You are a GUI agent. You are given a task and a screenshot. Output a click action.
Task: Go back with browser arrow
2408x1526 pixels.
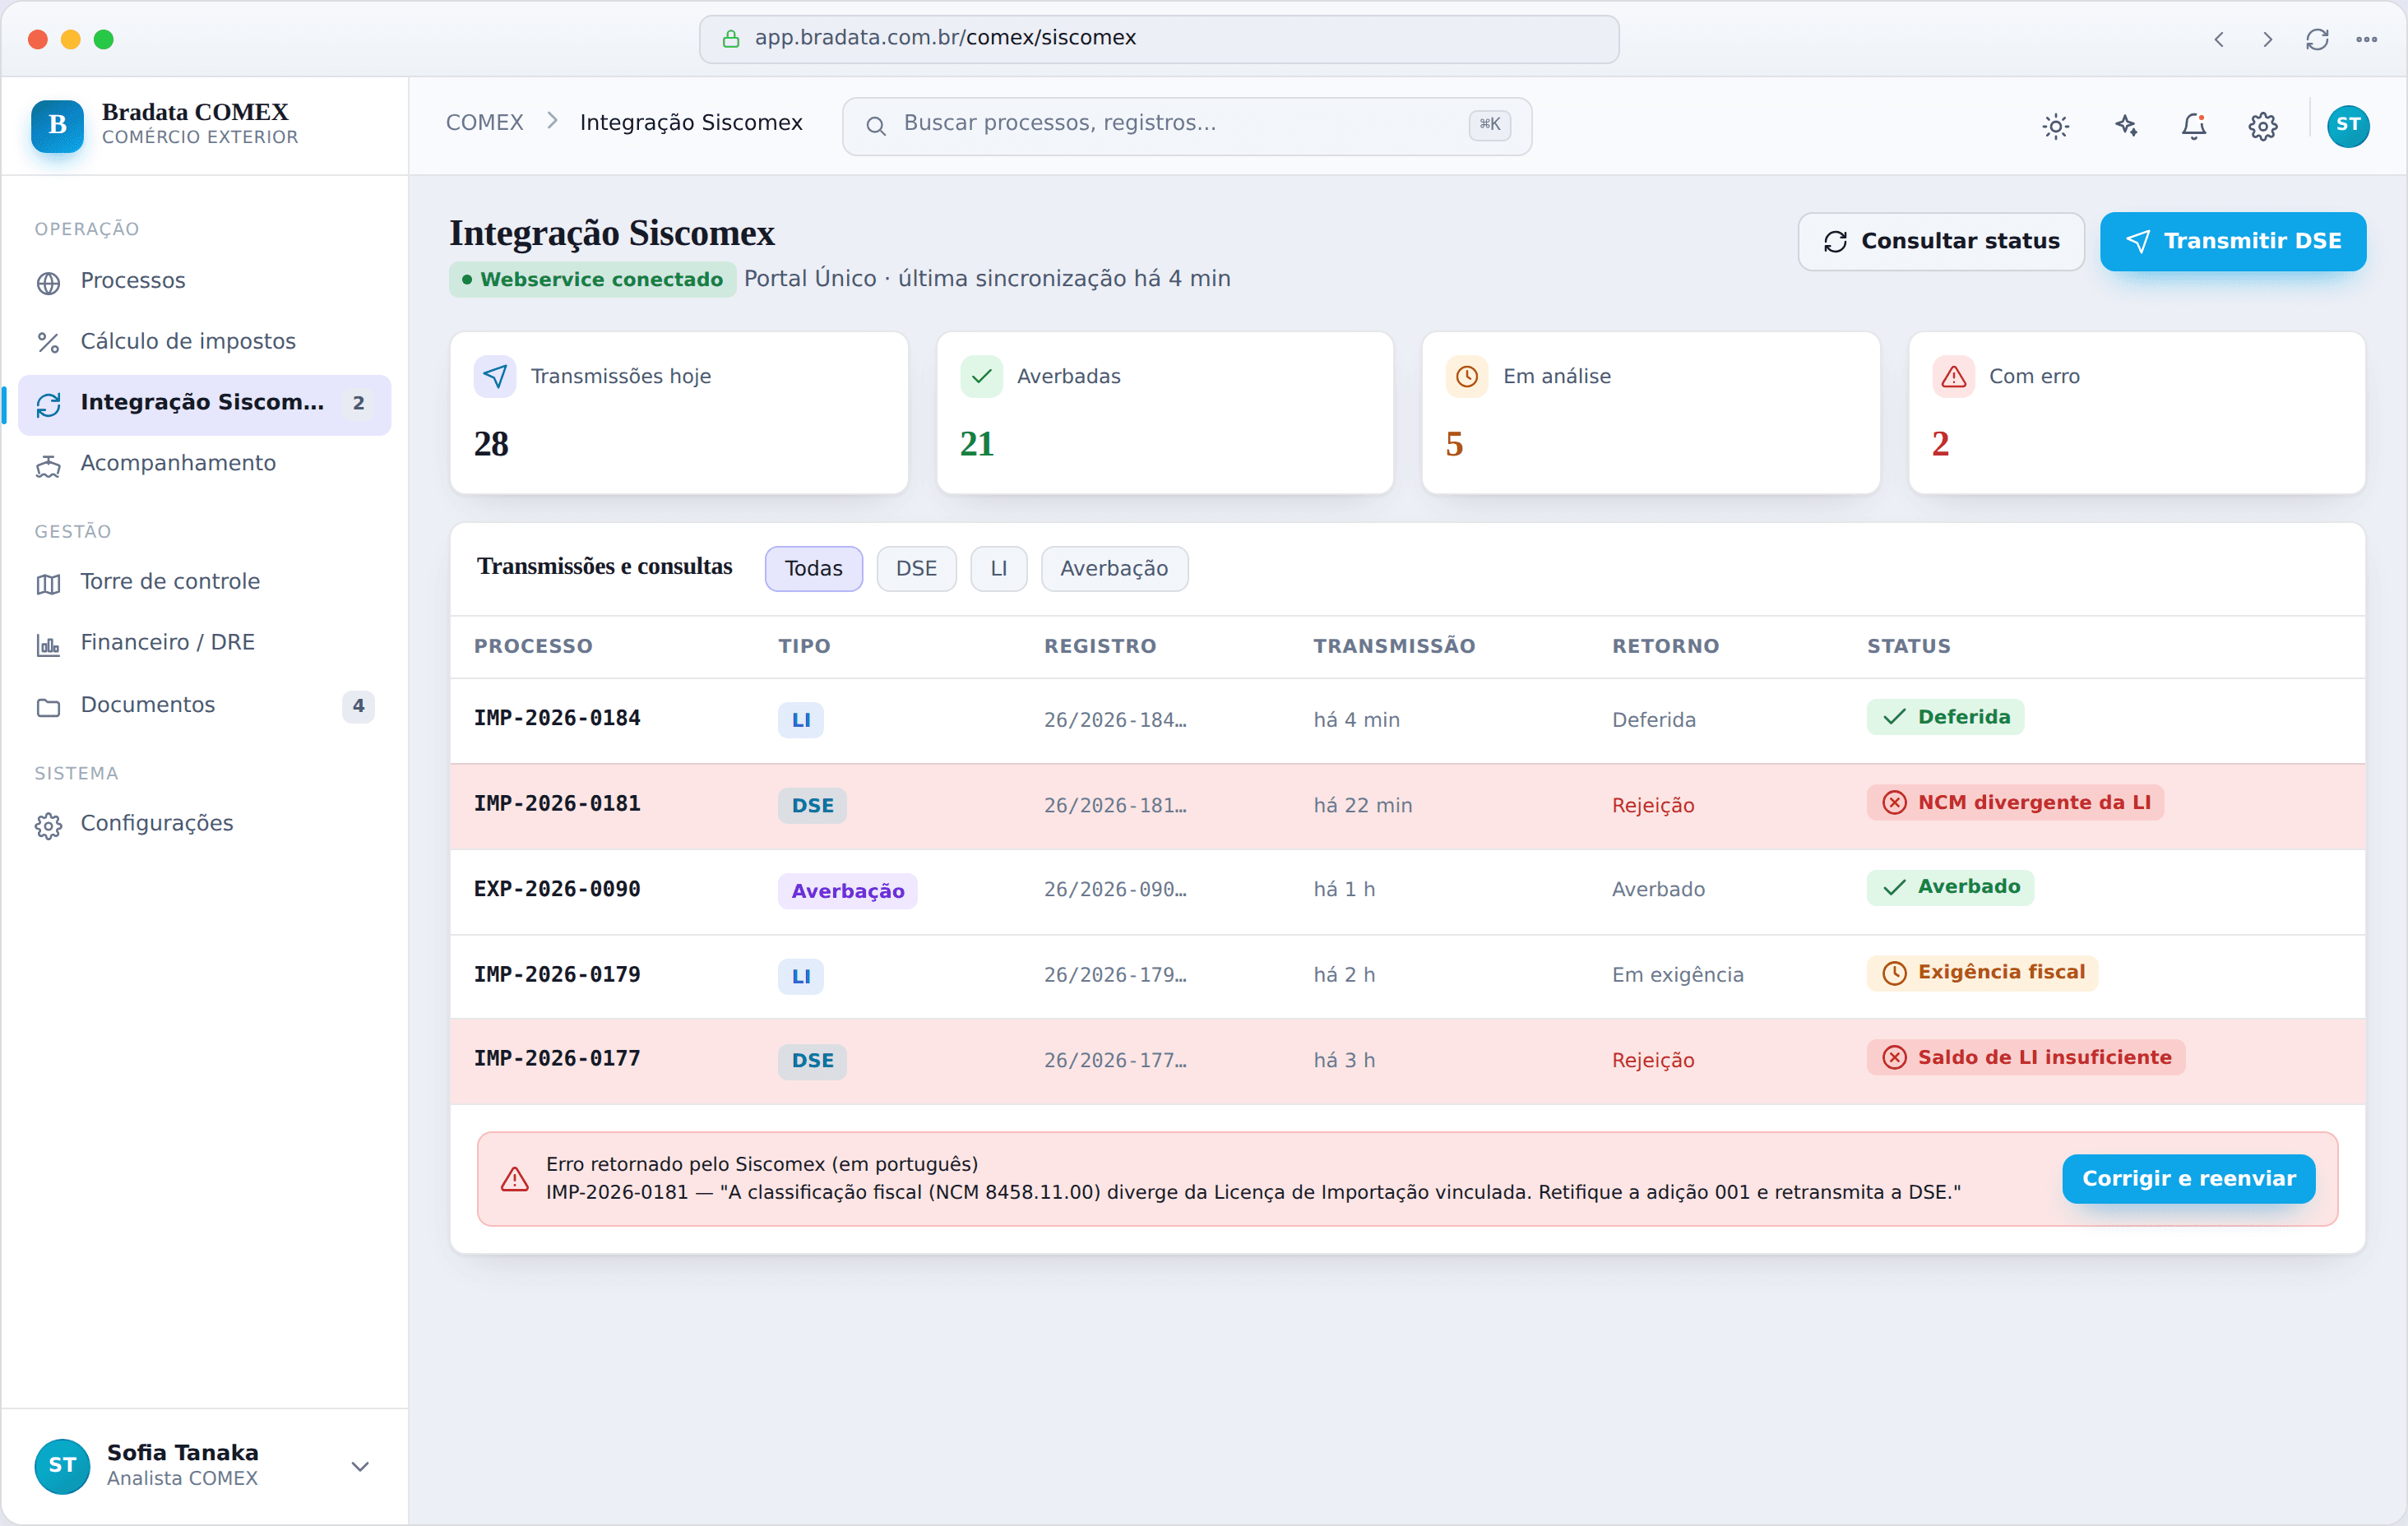2219,39
